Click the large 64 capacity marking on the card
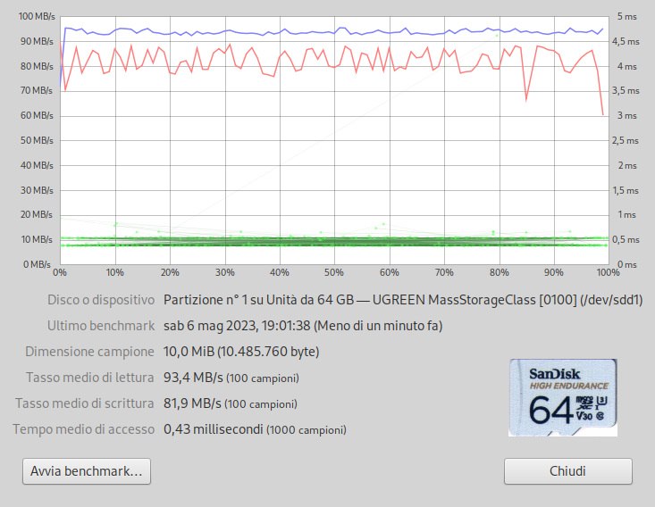 550,411
